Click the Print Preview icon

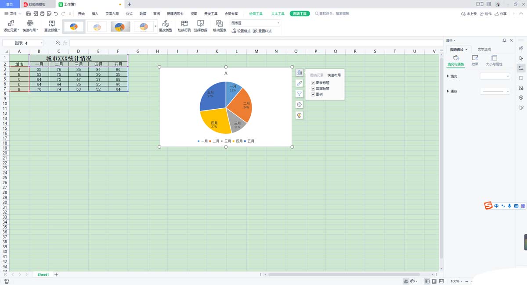tap(49, 14)
